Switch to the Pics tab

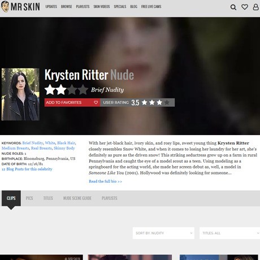point(29,198)
